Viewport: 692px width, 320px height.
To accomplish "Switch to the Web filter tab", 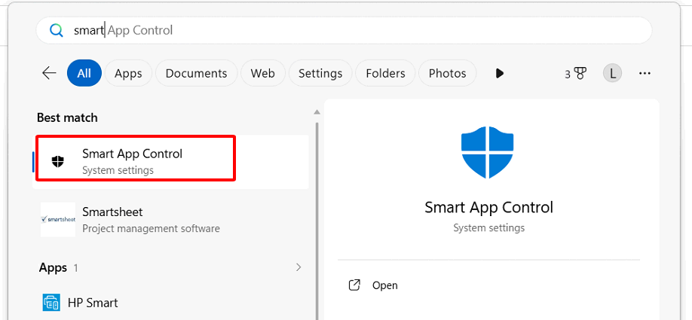I will 263,73.
